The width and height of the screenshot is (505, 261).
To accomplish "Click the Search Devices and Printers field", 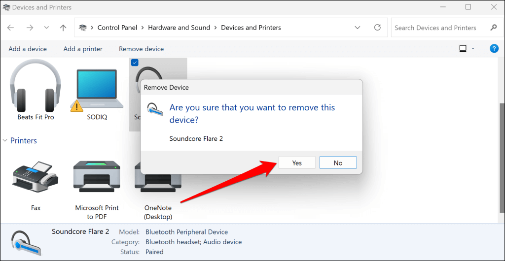I will pyautogui.click(x=439, y=28).
